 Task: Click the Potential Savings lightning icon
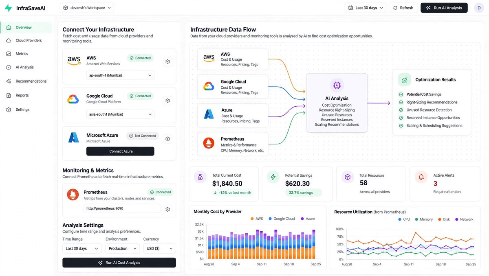point(273,177)
